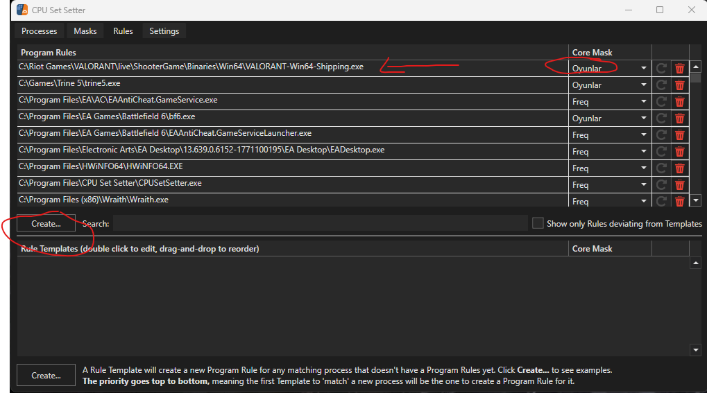Click the Rule Templates column header
This screenshot has height=393, width=707.
293,249
